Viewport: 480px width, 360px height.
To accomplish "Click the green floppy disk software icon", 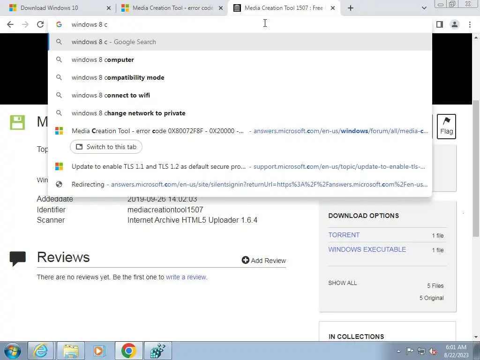I will click(x=17, y=122).
